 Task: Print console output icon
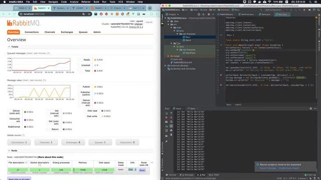point(172,130)
